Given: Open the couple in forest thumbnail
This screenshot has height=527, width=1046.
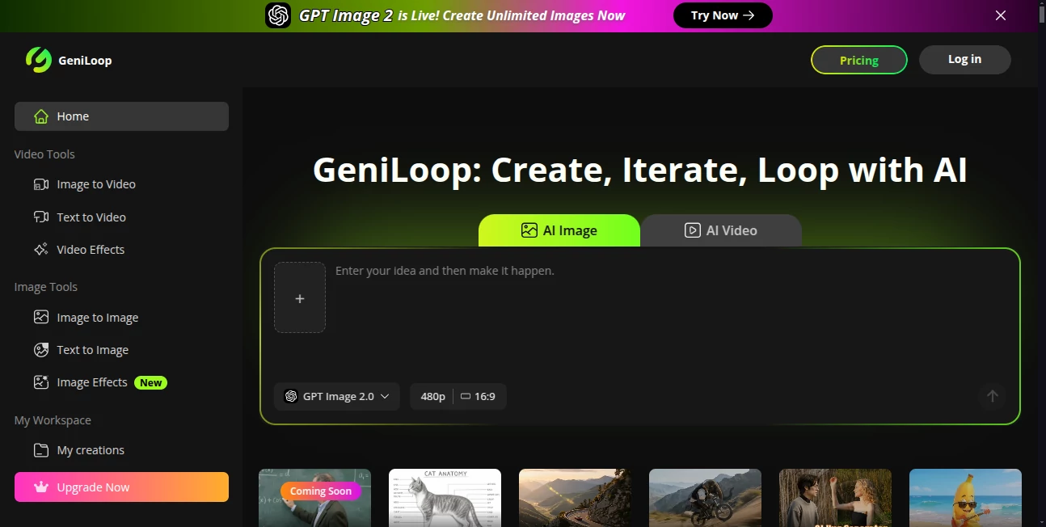Looking at the screenshot, I should [x=835, y=498].
